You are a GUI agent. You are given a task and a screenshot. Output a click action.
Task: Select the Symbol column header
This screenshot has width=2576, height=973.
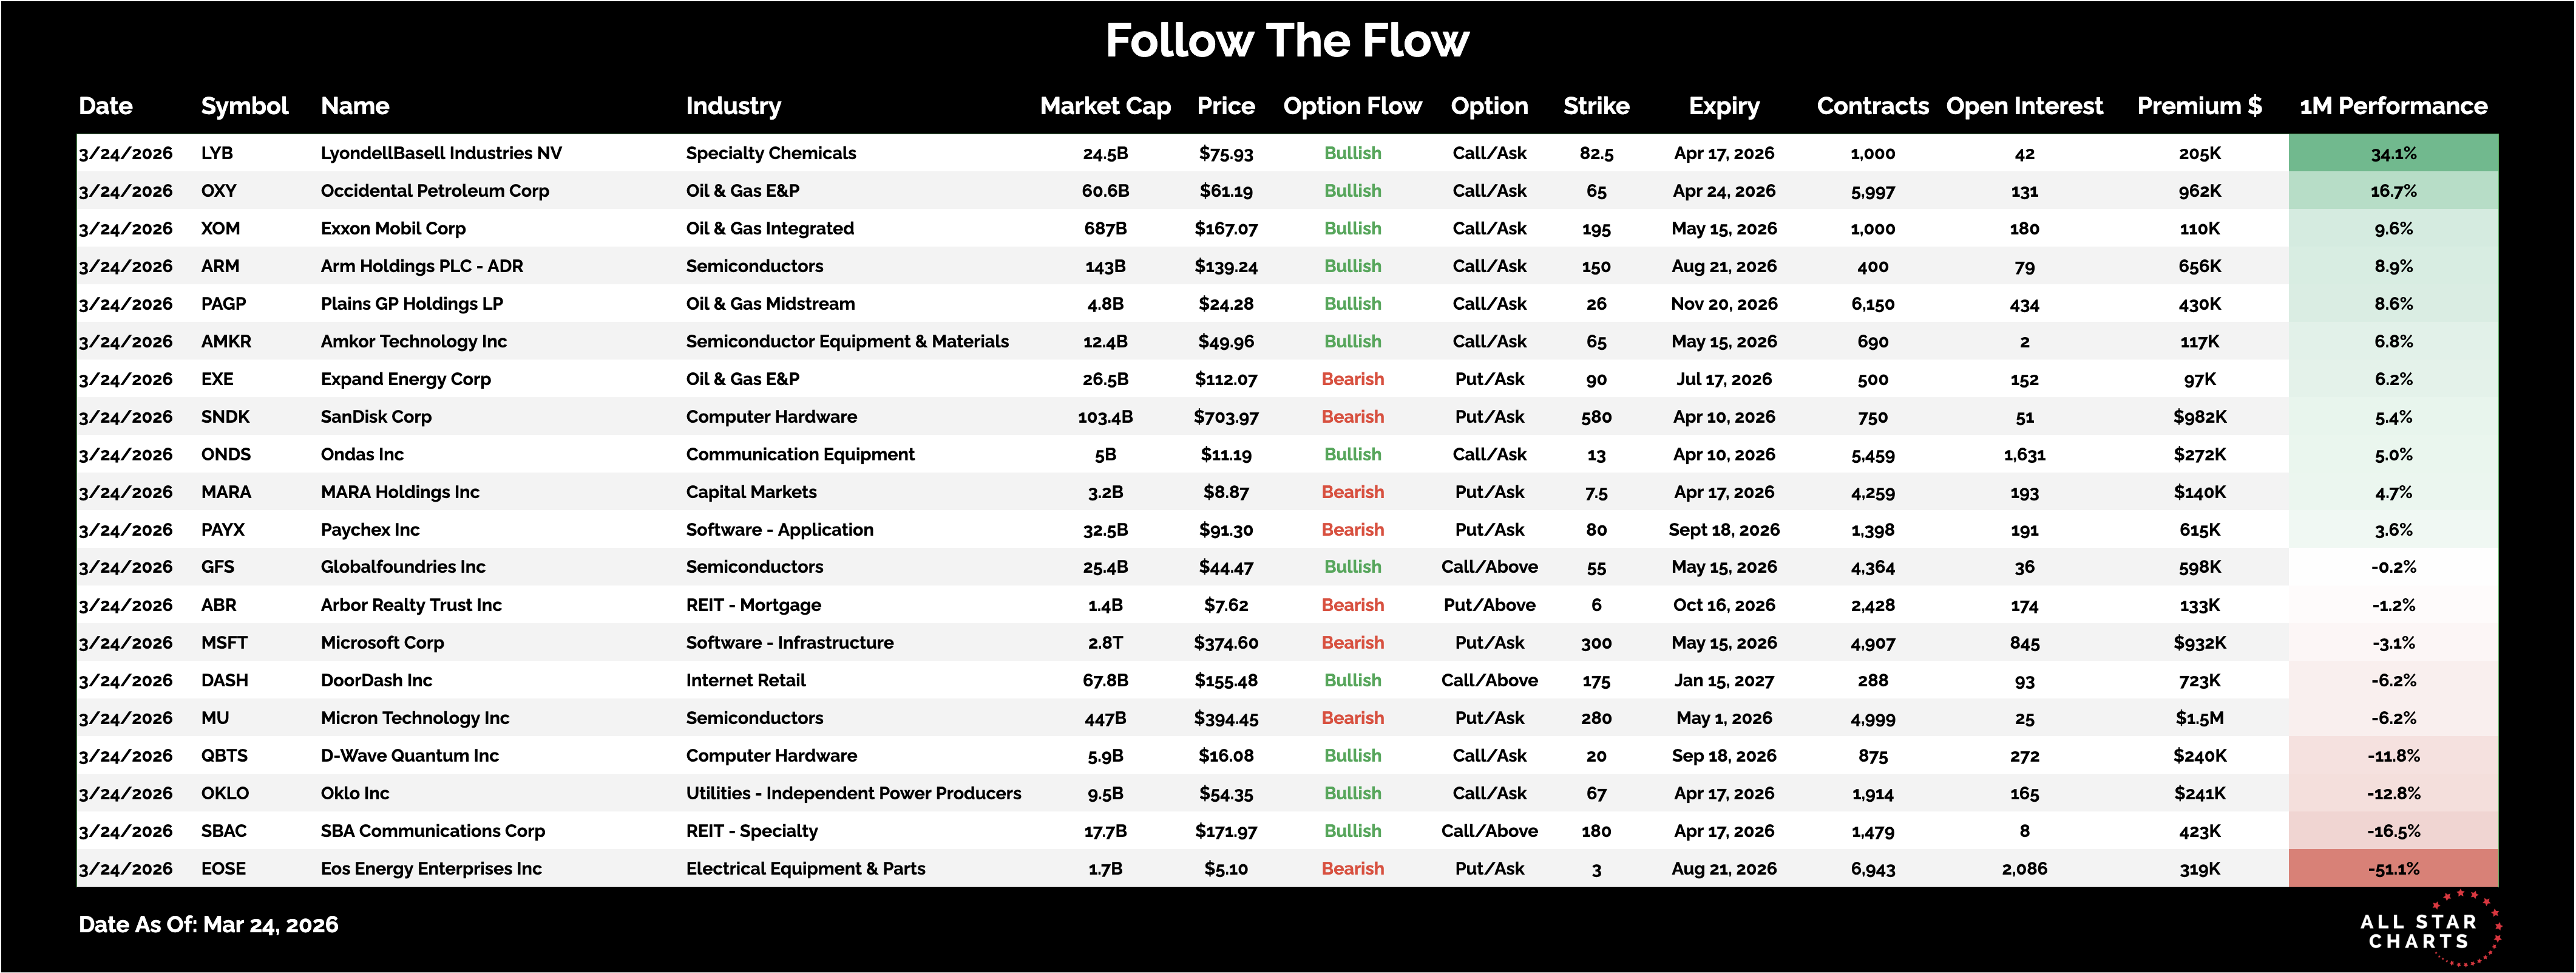(244, 106)
